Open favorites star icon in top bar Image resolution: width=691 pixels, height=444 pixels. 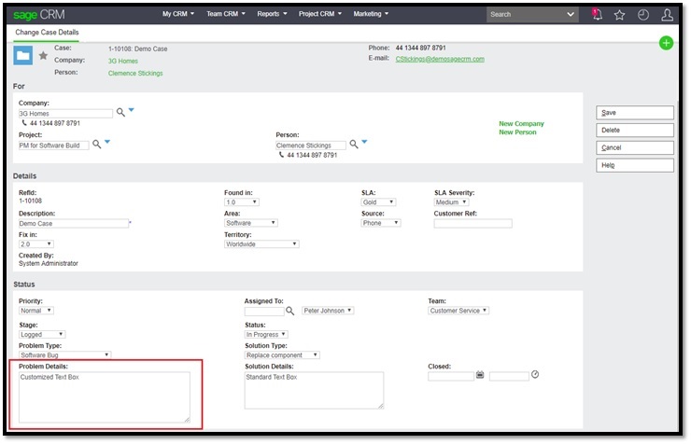click(x=619, y=15)
